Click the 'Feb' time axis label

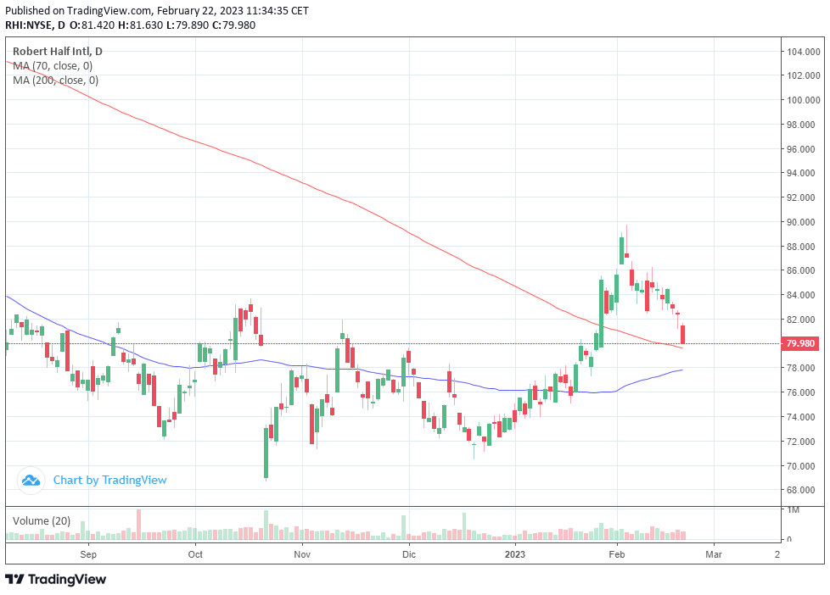point(617,554)
